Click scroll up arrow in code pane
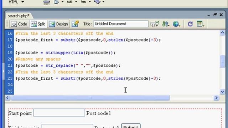This screenshot has height=128, width=228. [x=222, y=33]
